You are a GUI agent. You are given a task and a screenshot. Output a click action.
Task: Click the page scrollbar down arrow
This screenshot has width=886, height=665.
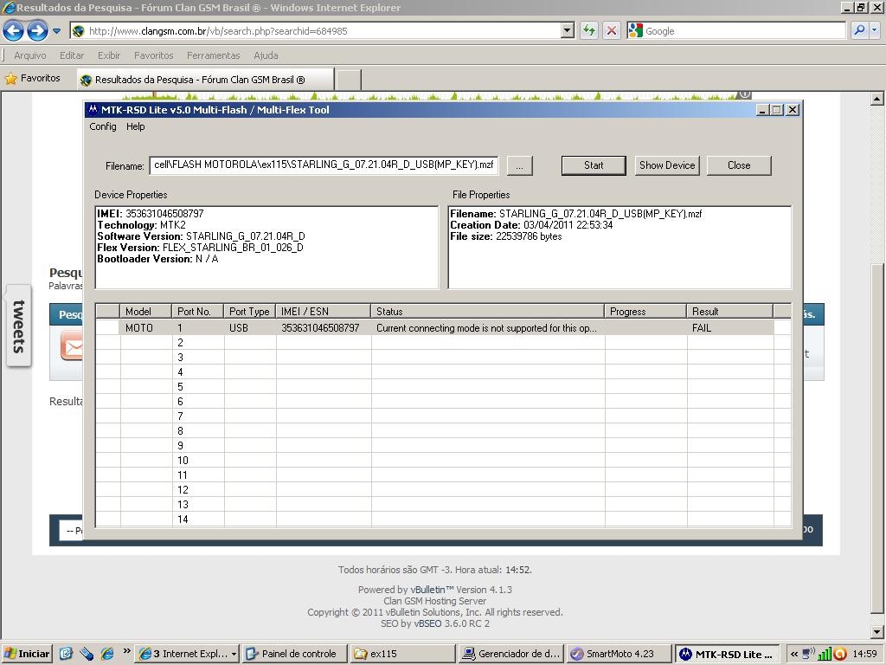876,631
